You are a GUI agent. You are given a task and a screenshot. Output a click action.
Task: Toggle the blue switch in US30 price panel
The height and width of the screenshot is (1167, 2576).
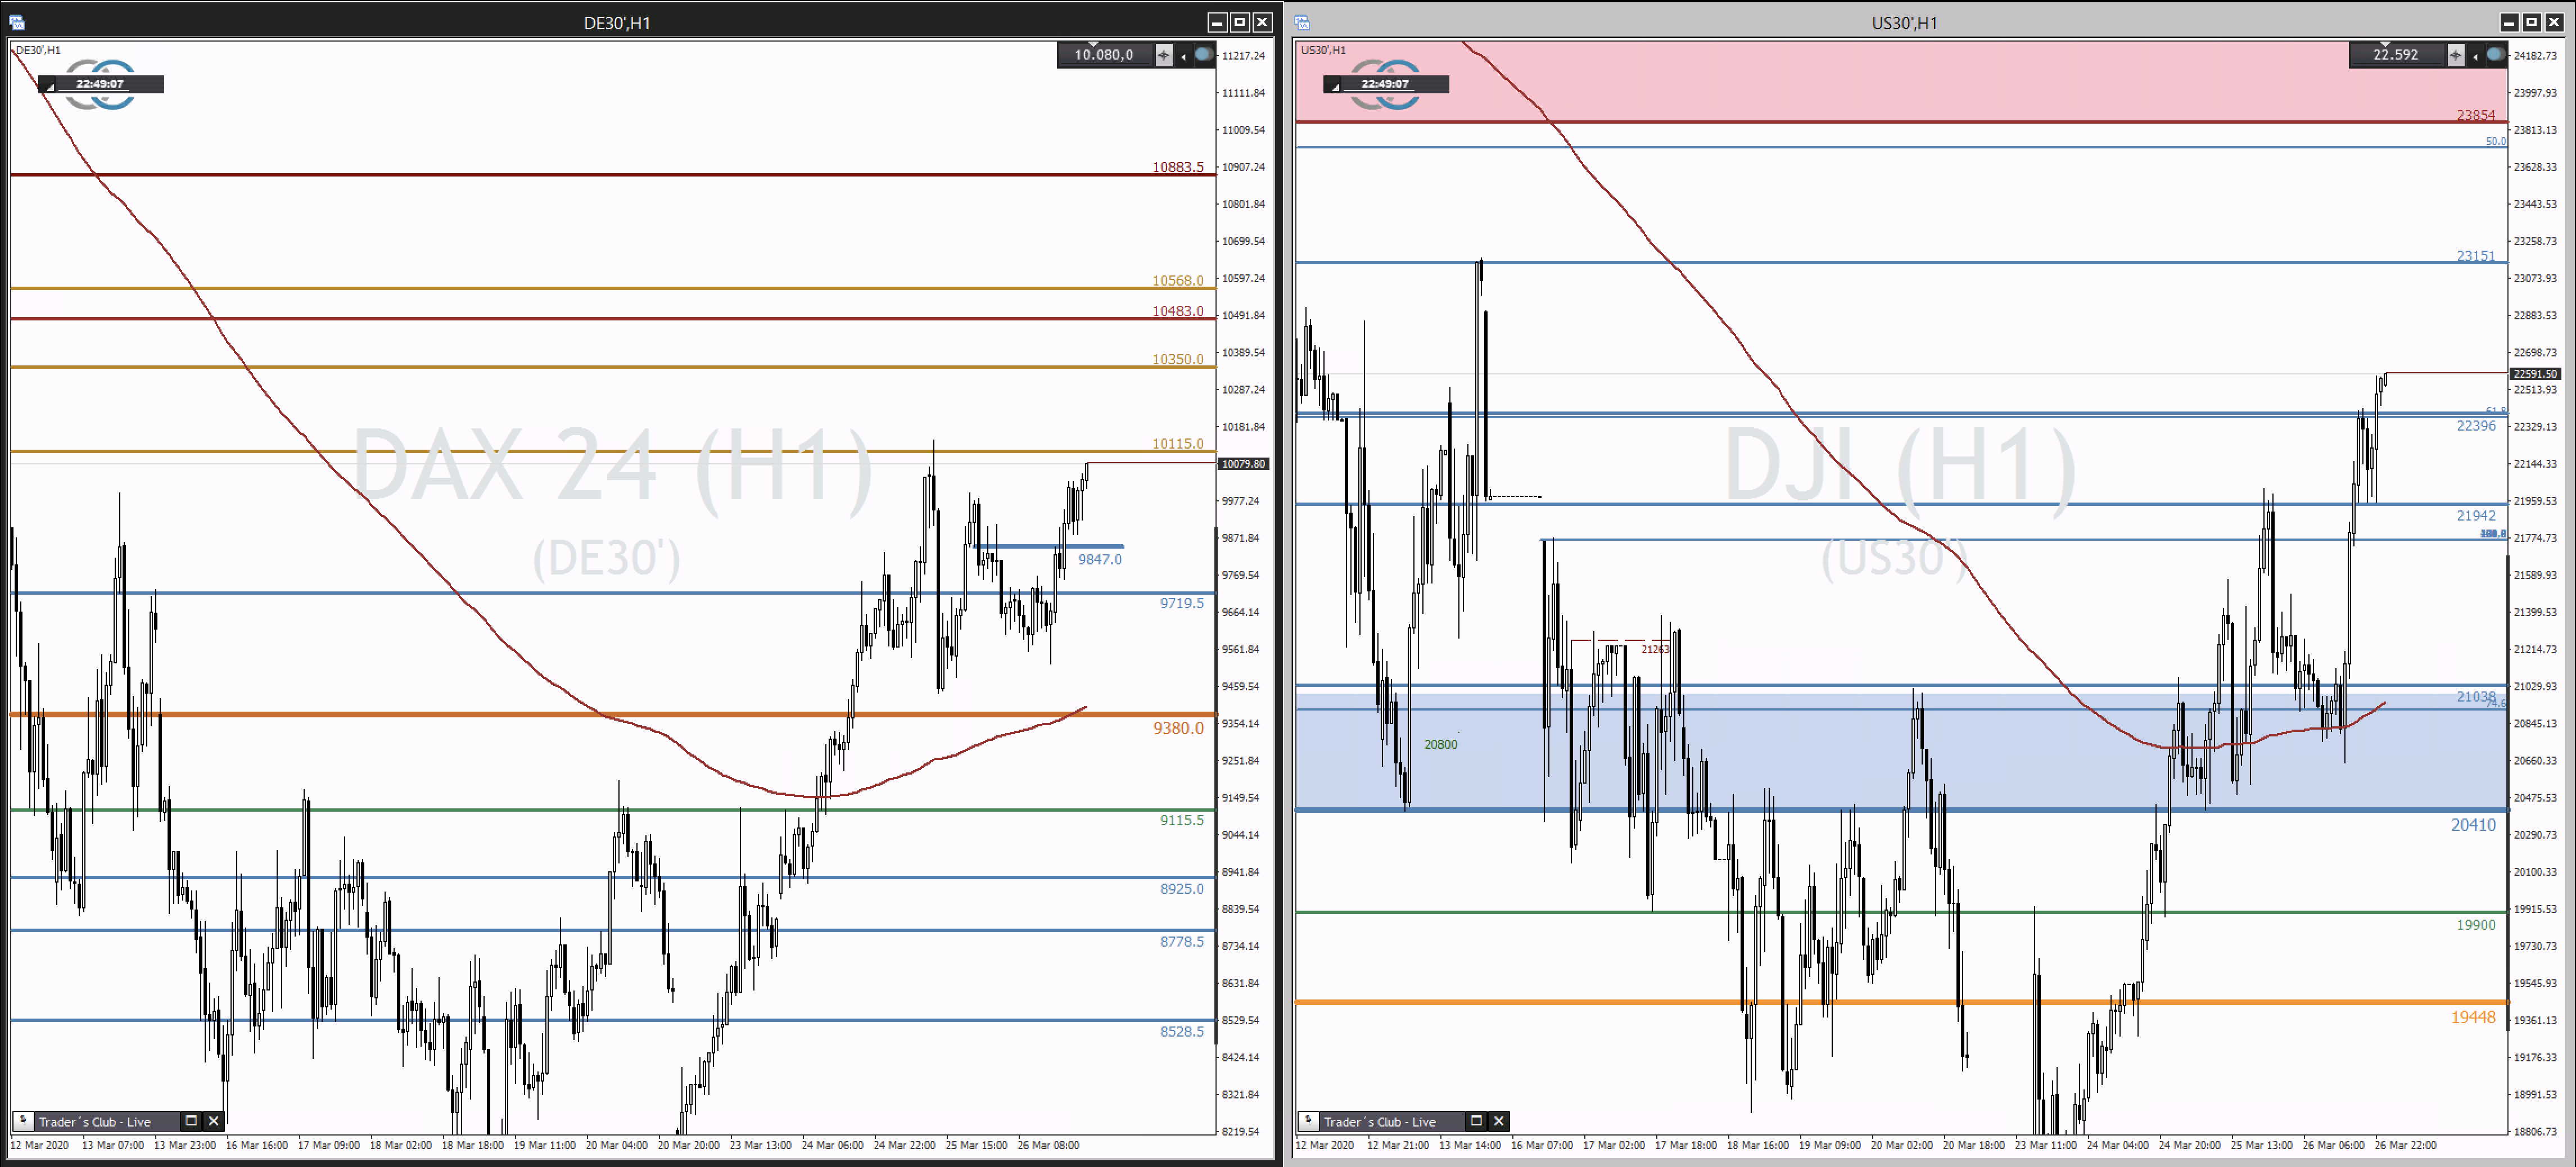[x=2496, y=55]
